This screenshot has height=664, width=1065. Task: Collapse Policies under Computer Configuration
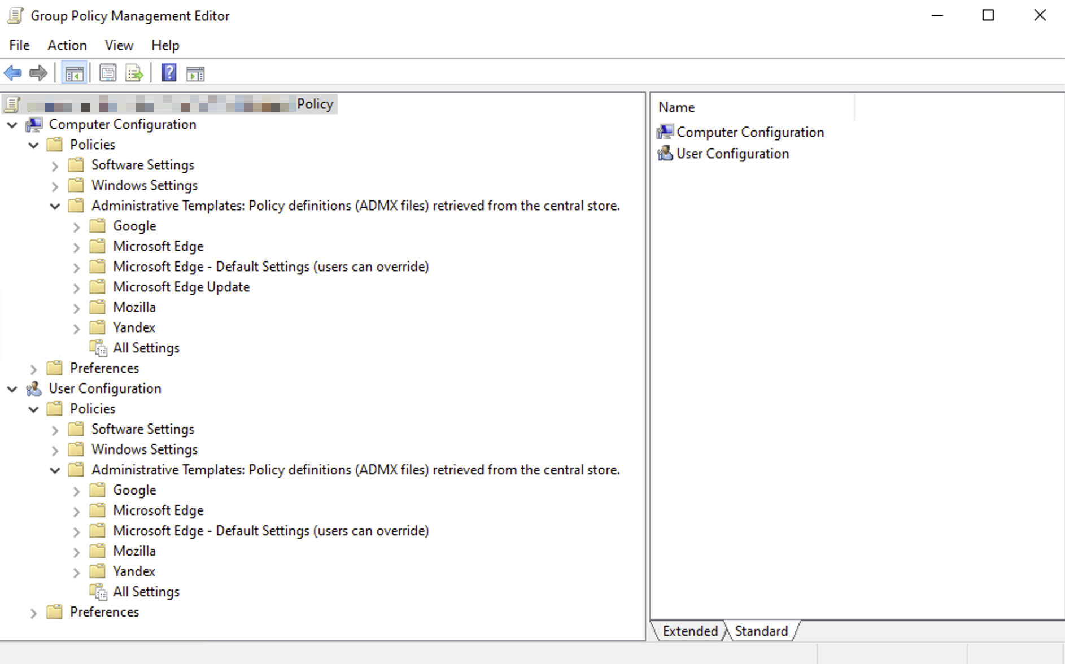[x=33, y=145]
